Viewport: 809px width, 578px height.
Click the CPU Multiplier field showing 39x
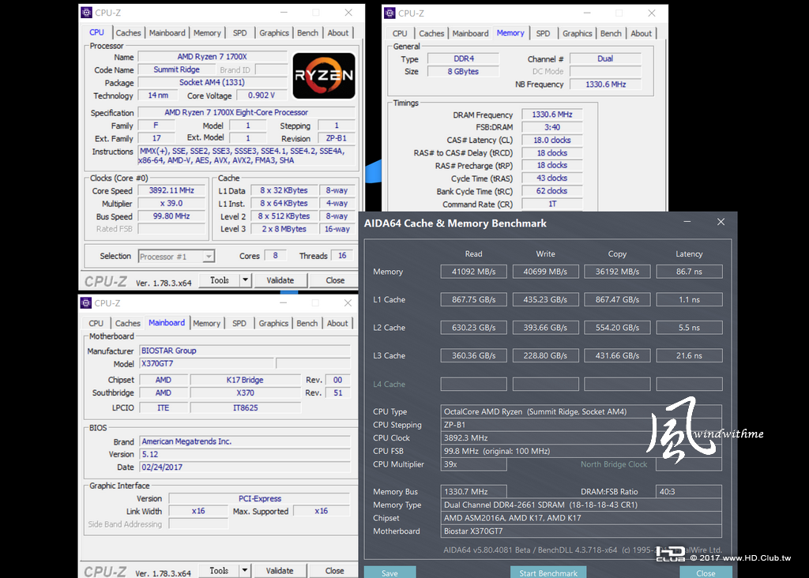click(x=474, y=464)
